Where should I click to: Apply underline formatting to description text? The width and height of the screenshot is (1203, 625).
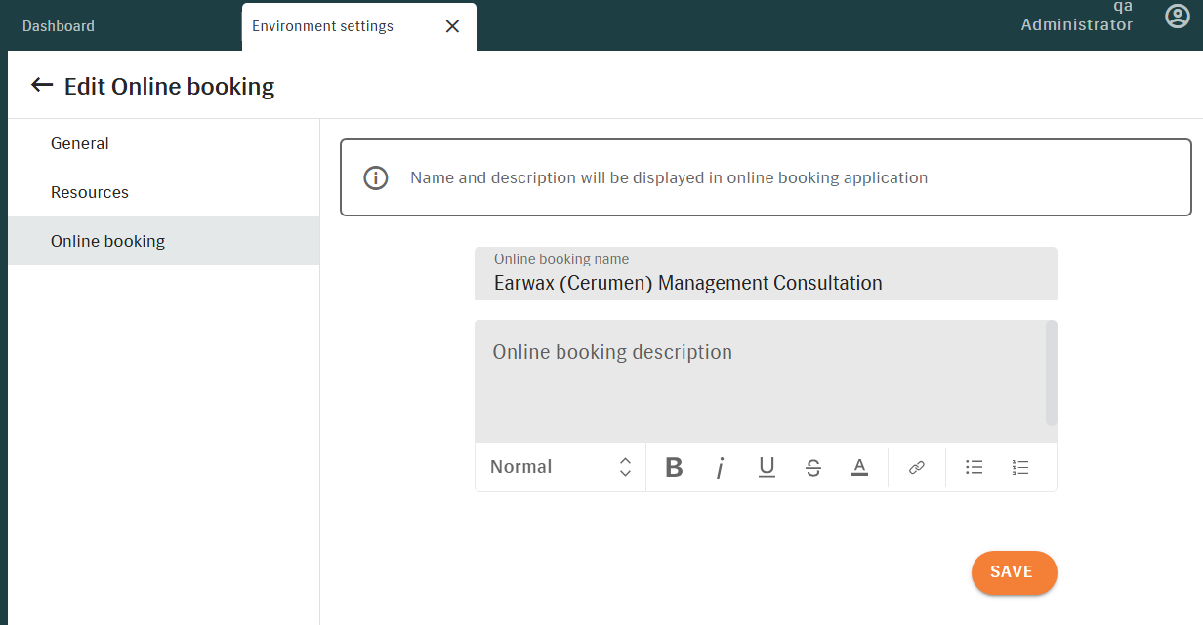click(x=767, y=468)
